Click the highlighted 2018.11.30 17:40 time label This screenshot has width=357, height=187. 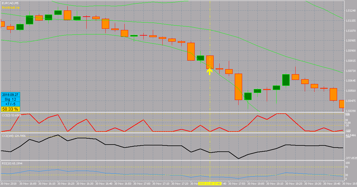coord(210,184)
